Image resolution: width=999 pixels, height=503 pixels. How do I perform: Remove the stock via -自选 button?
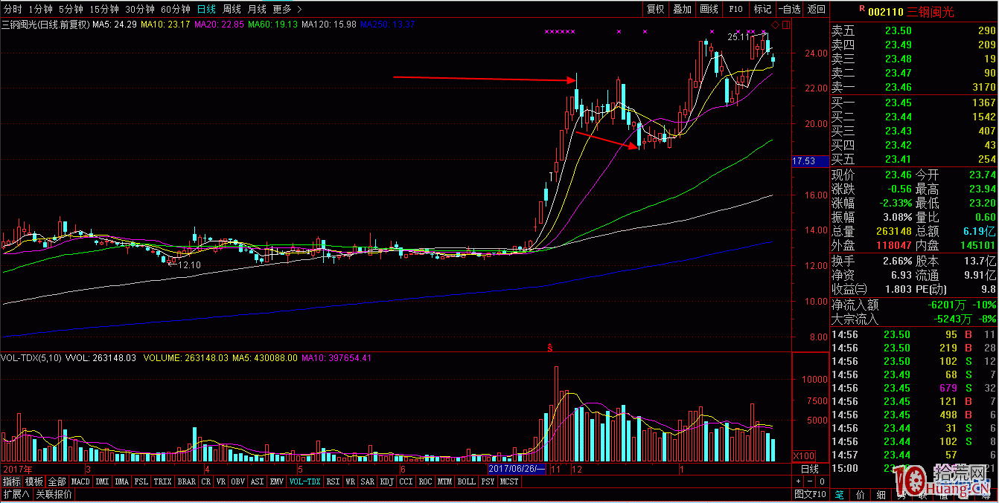(x=789, y=10)
